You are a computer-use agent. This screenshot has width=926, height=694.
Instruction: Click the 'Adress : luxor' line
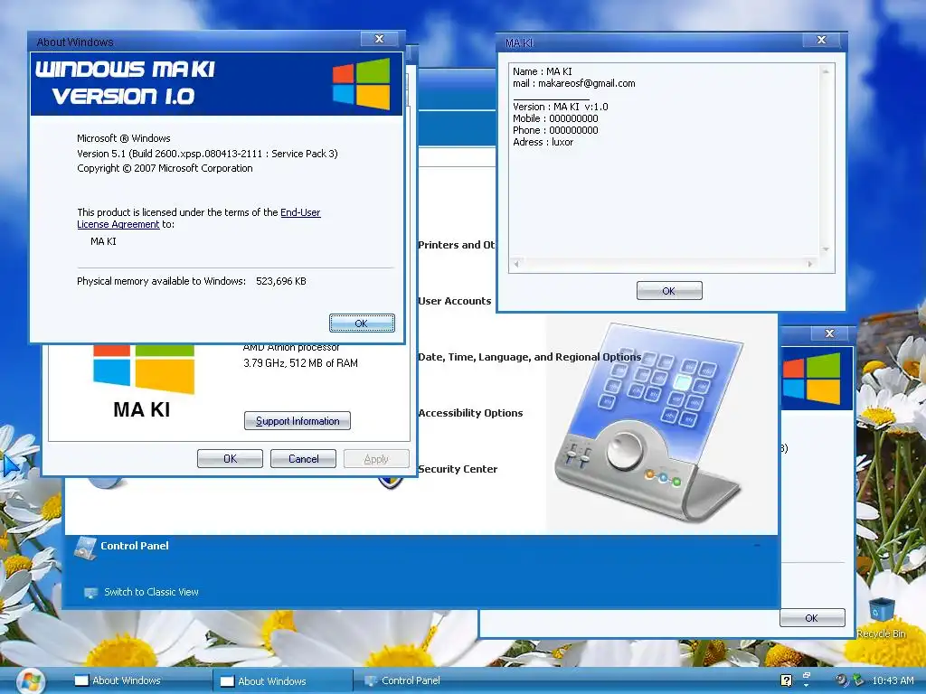pos(543,142)
